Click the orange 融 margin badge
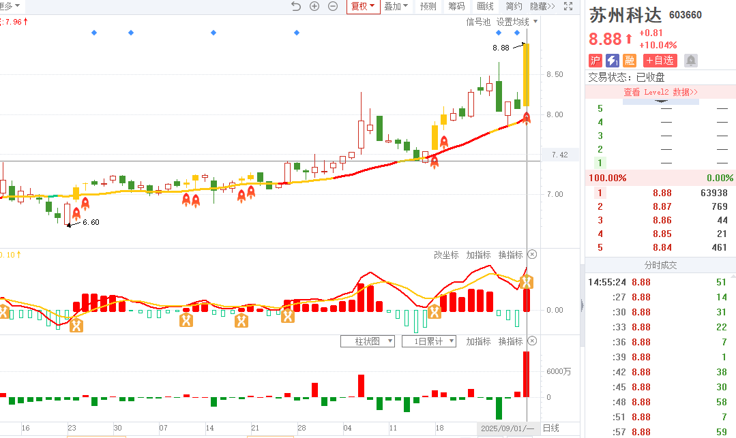 click(630, 61)
